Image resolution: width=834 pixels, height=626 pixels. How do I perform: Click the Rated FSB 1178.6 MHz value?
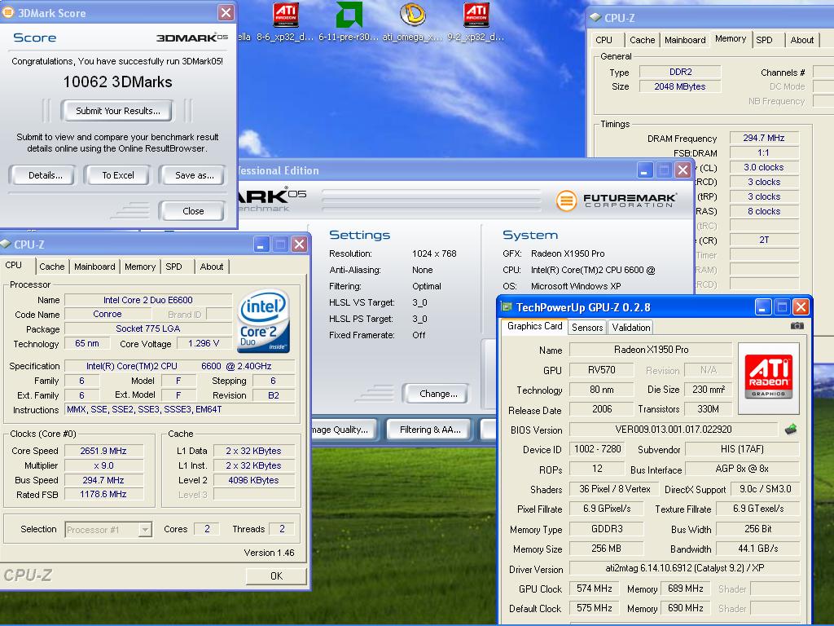[103, 495]
